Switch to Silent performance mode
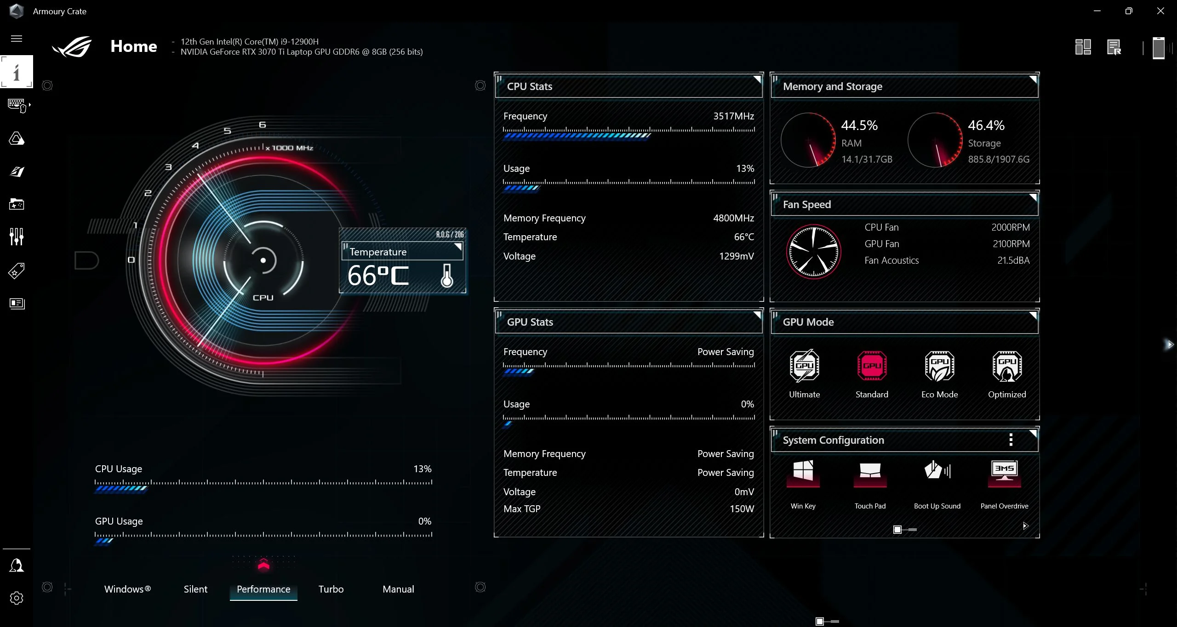Image resolution: width=1177 pixels, height=627 pixels. pos(194,589)
